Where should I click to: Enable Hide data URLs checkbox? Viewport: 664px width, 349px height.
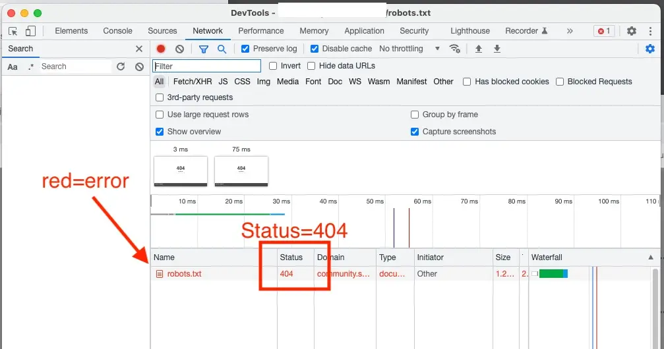311,66
